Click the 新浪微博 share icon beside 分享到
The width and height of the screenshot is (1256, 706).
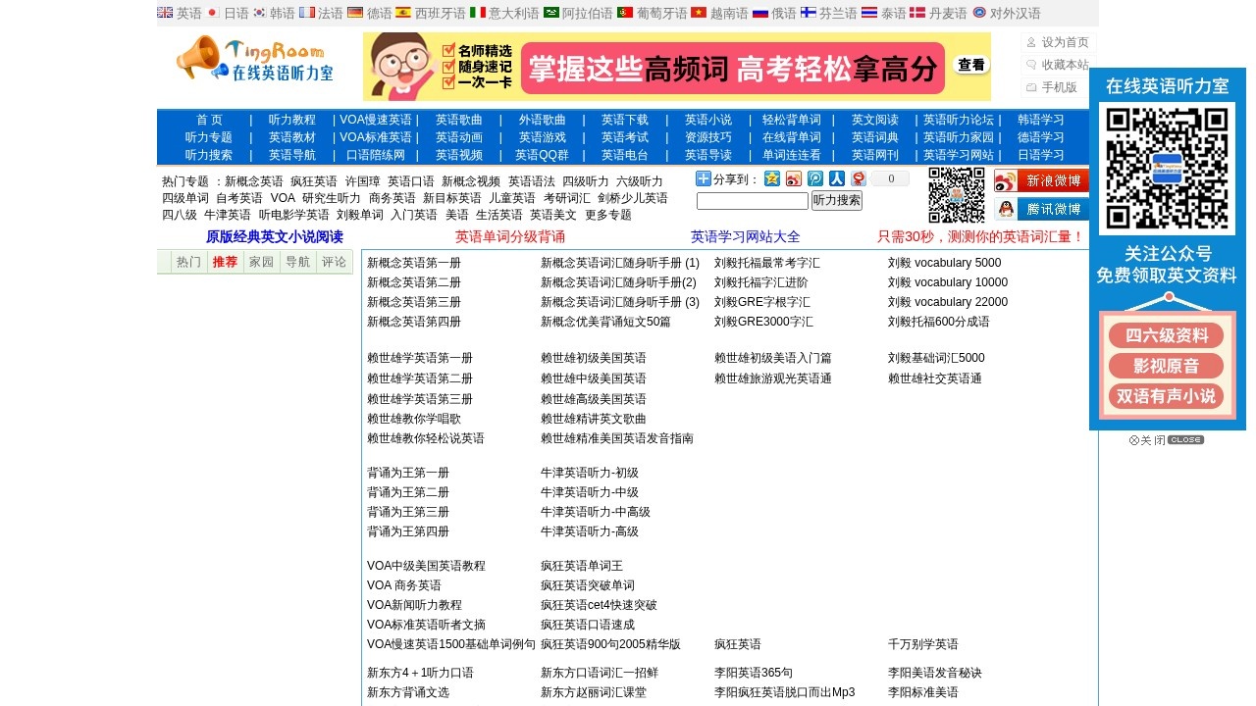793,178
